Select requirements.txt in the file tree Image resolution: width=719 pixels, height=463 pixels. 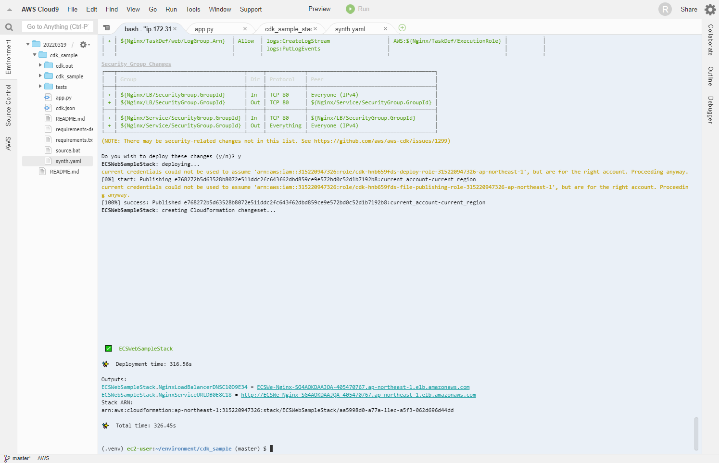(74, 140)
